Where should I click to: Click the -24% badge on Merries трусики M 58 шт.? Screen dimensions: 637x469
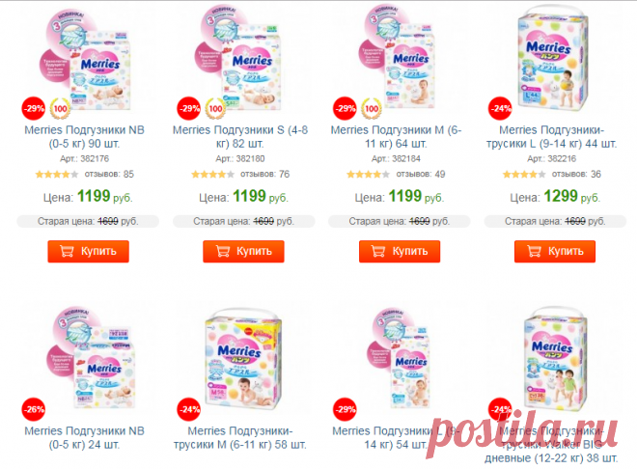189,409
